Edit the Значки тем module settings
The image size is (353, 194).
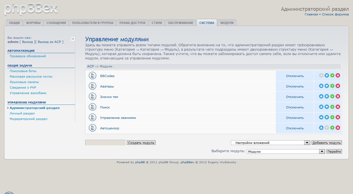(x=332, y=96)
